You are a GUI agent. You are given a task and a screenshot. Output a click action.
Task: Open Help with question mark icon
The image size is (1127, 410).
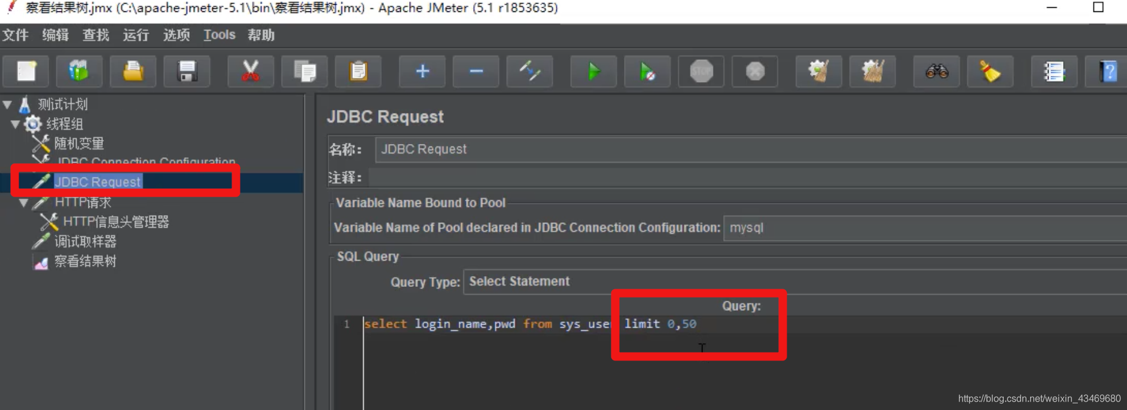(x=1107, y=72)
